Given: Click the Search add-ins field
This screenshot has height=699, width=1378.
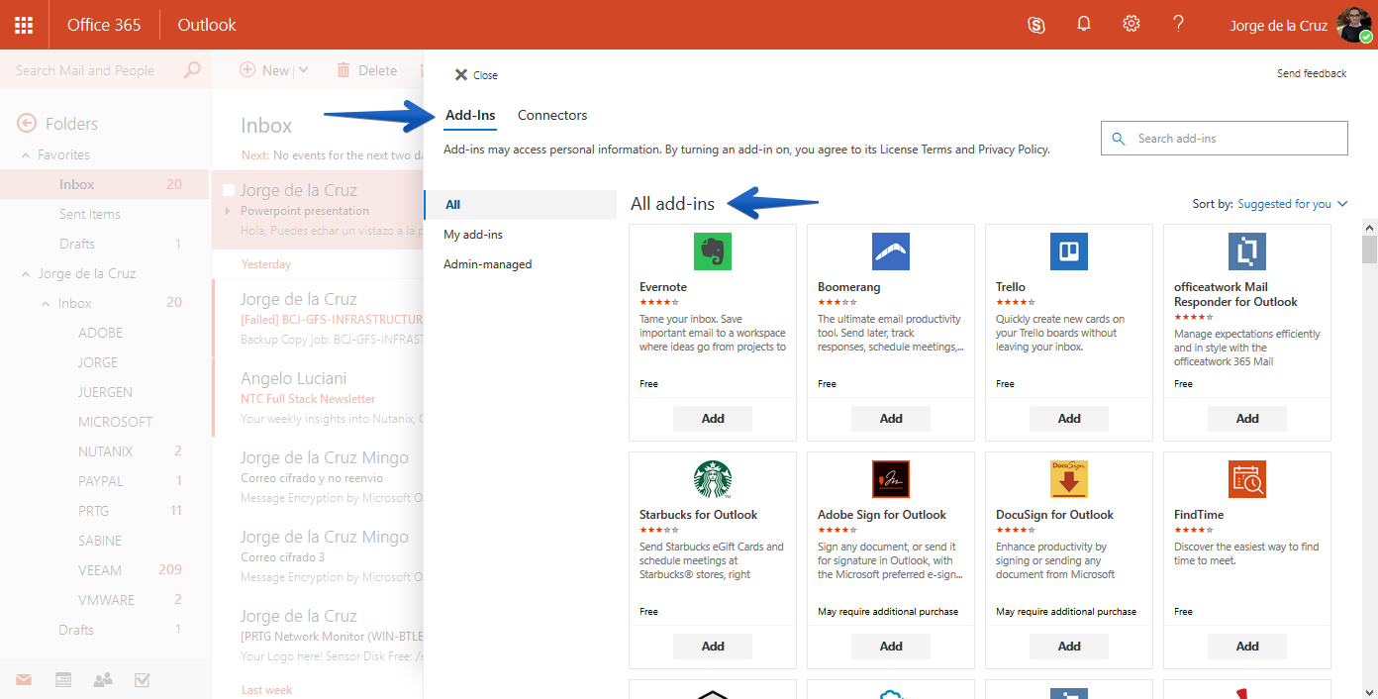Looking at the screenshot, I should tap(1225, 139).
